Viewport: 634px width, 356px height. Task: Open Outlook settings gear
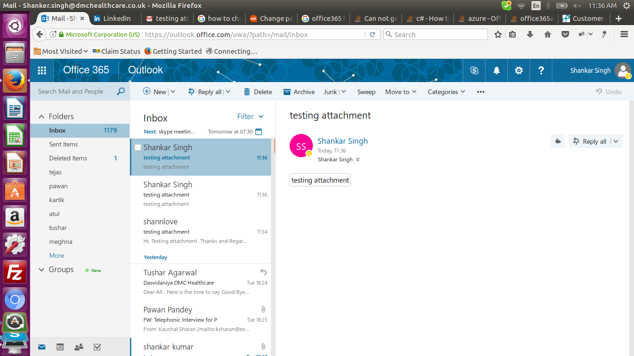[x=519, y=70]
